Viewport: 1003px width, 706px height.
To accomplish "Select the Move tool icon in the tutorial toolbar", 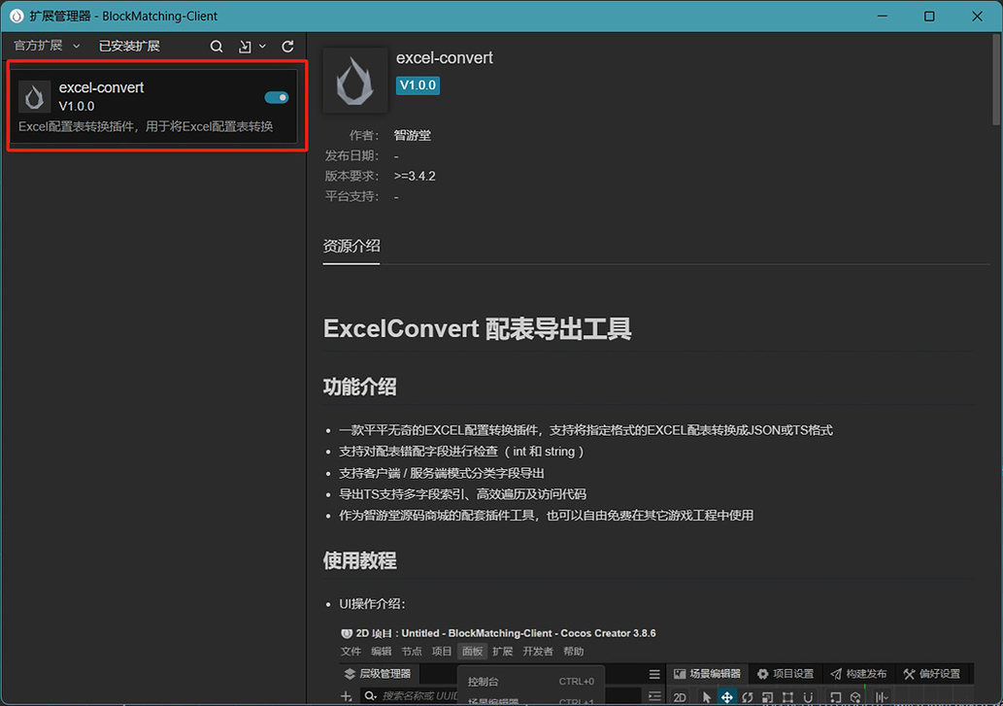I will (726, 696).
